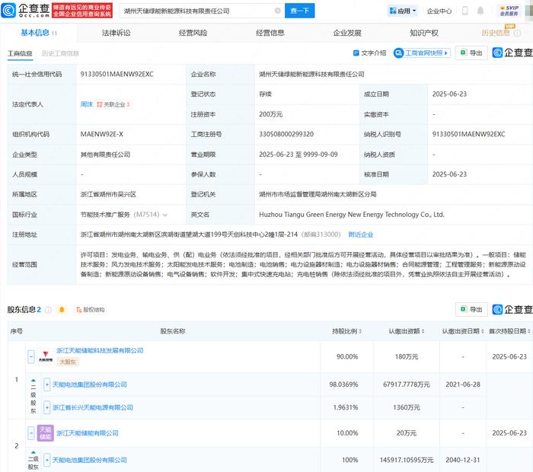Click the 查一下 search button
Image resolution: width=533 pixels, height=472 pixels.
pos(299,11)
